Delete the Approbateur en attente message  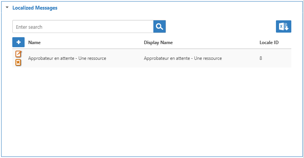coord(18,63)
